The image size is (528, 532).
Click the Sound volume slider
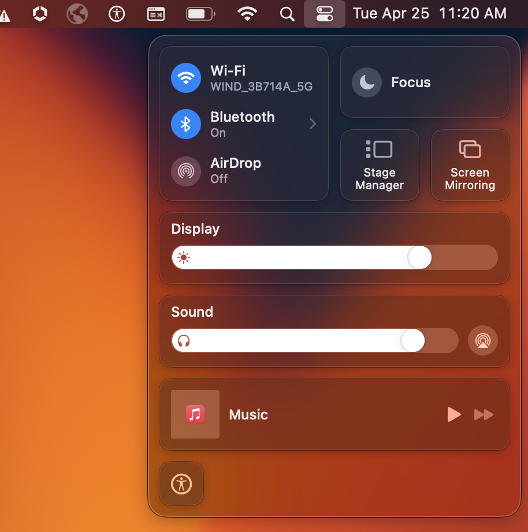[x=315, y=340]
